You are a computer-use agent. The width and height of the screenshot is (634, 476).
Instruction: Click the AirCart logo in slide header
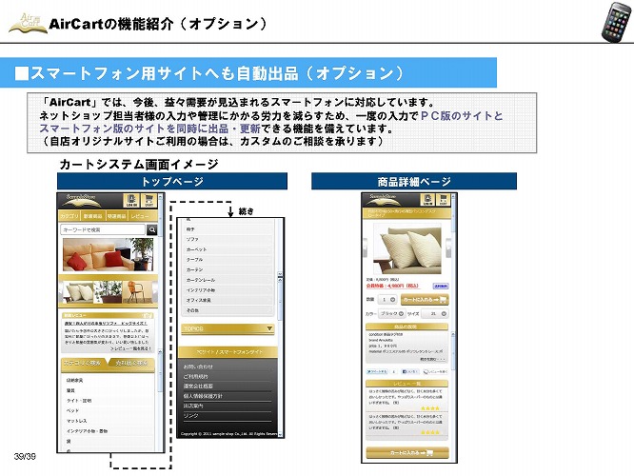point(28,23)
